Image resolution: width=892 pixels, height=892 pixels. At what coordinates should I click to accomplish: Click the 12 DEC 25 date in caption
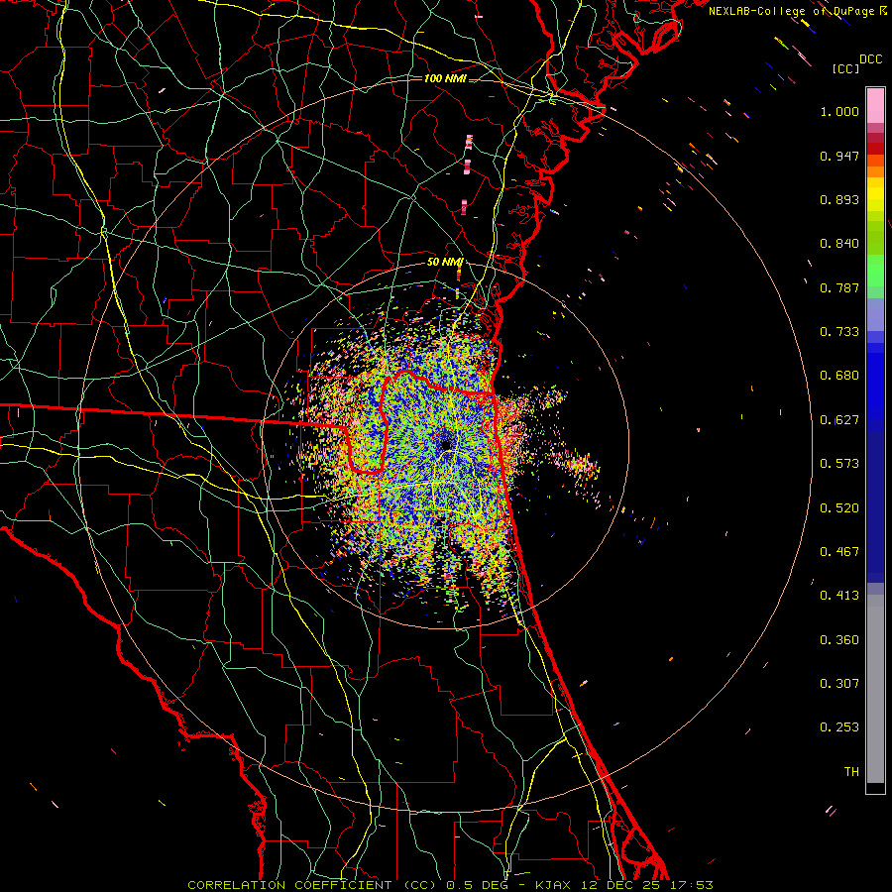tap(619, 885)
